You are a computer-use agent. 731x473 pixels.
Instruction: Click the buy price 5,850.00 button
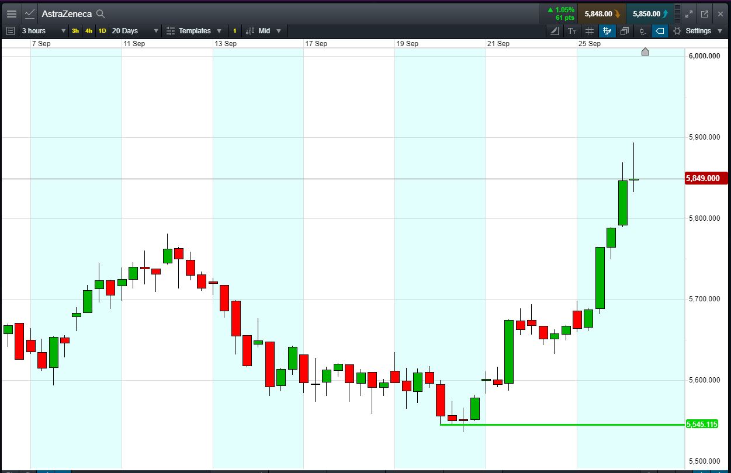pyautogui.click(x=650, y=13)
